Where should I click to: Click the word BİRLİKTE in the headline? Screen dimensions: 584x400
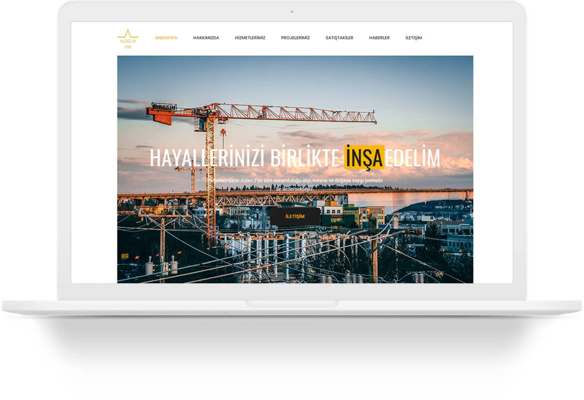coord(304,158)
